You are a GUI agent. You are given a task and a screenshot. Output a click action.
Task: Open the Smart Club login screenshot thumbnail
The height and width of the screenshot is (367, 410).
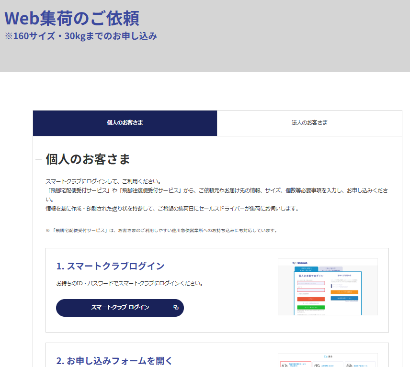tap(328, 287)
